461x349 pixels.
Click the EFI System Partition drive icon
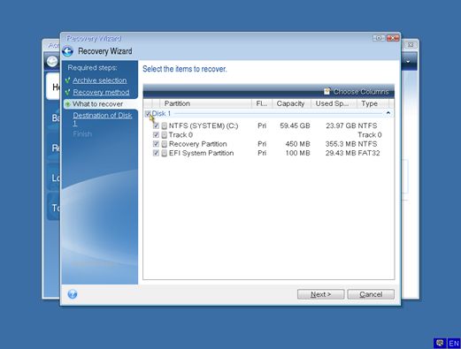[x=165, y=154]
